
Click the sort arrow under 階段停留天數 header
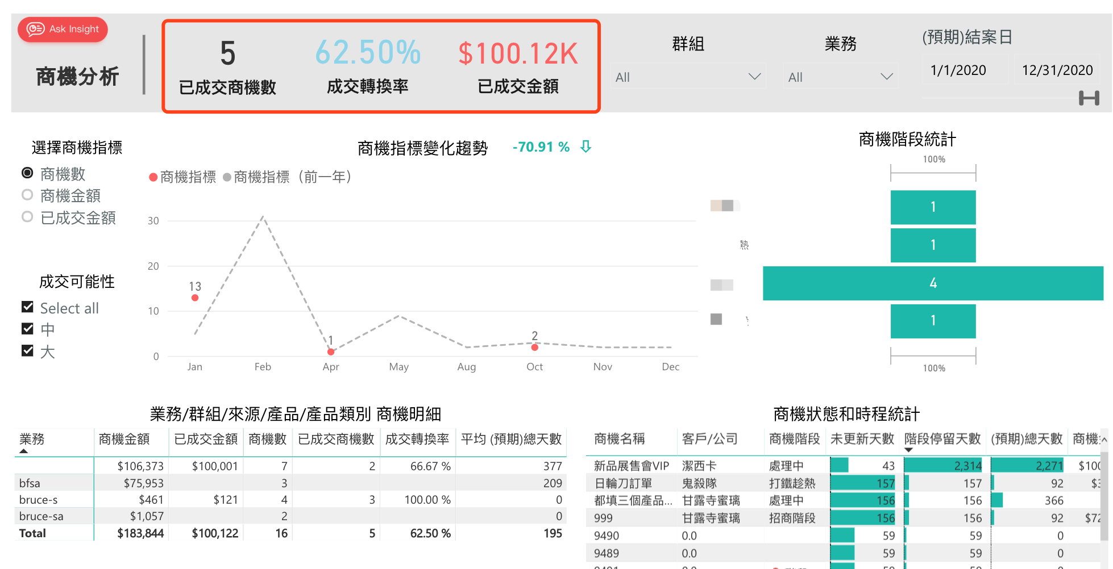(x=908, y=450)
